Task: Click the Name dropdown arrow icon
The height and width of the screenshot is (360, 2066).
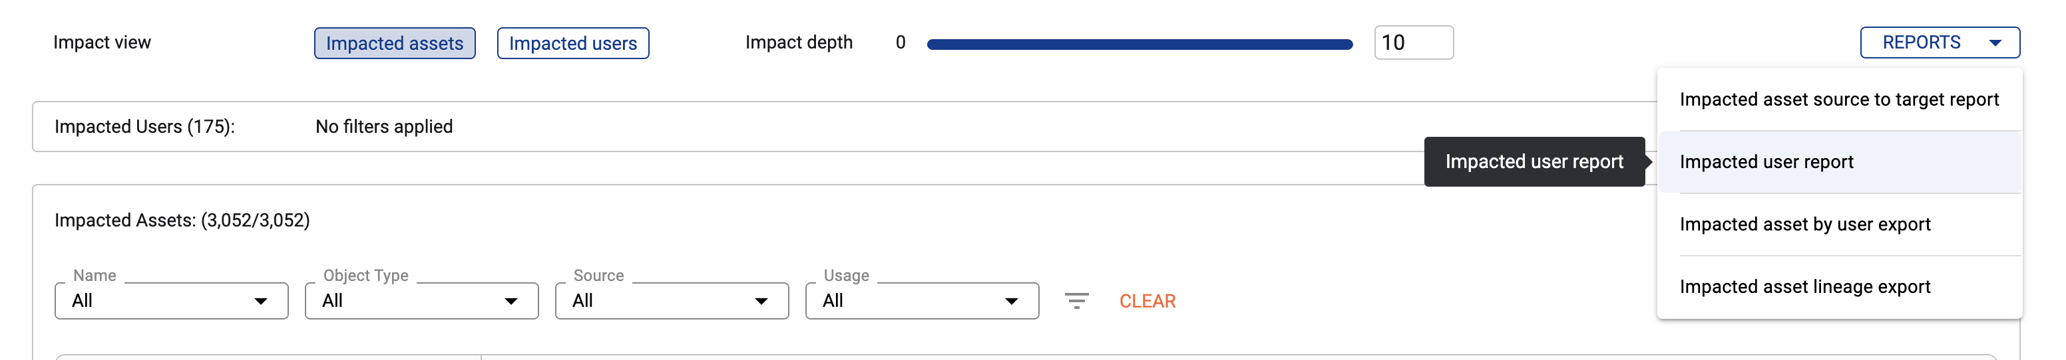Action: [x=261, y=302]
